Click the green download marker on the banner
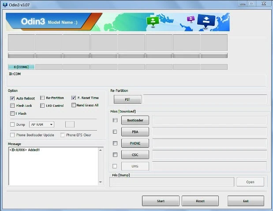273x211 pixels. click(153, 22)
